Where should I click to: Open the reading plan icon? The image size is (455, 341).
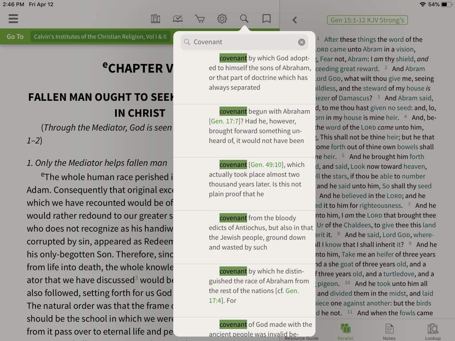click(178, 19)
